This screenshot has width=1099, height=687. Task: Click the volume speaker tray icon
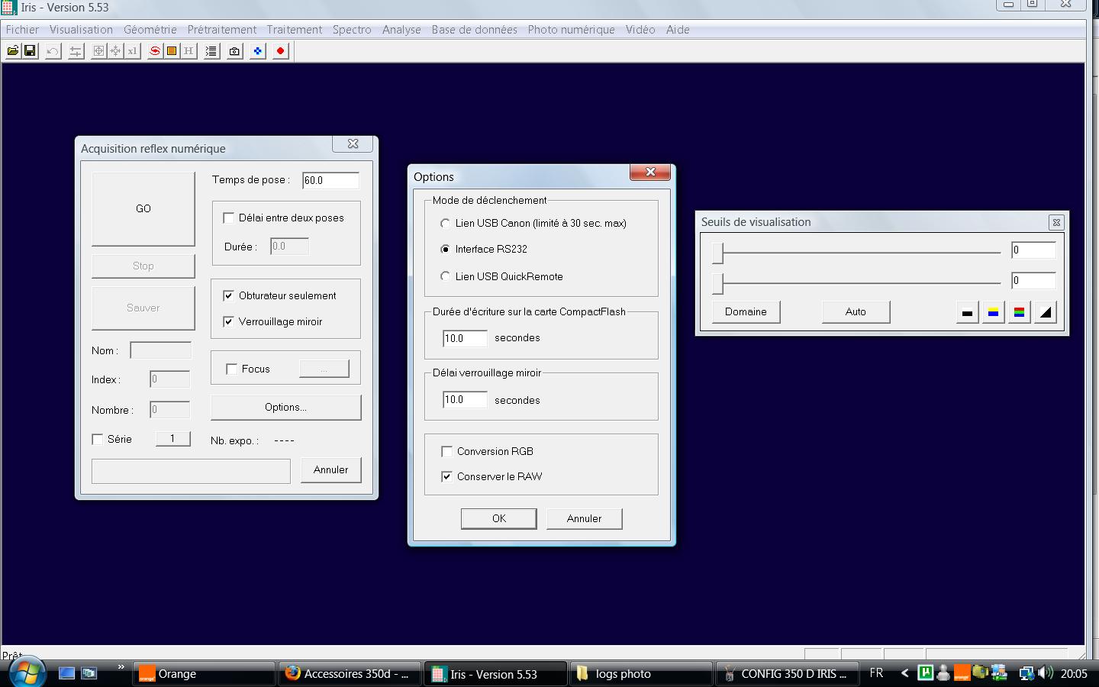tap(1046, 673)
